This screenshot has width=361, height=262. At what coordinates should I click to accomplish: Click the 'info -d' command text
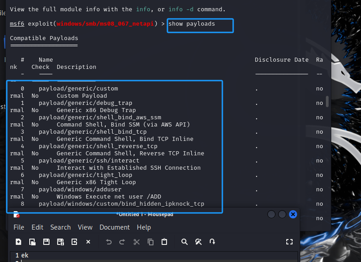pos(181,9)
